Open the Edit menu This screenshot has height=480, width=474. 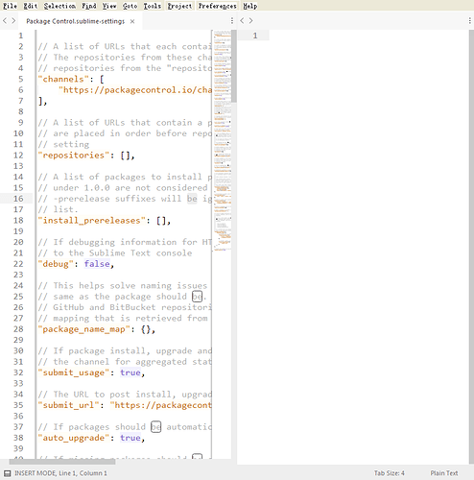pos(31,6)
